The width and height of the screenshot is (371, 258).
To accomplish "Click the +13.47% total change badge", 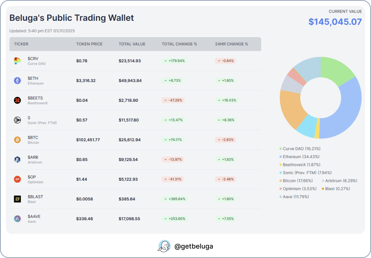I will 173,120.
